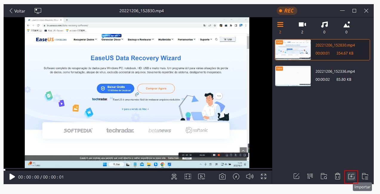Click the play-clip icon with bars

click(x=201, y=177)
